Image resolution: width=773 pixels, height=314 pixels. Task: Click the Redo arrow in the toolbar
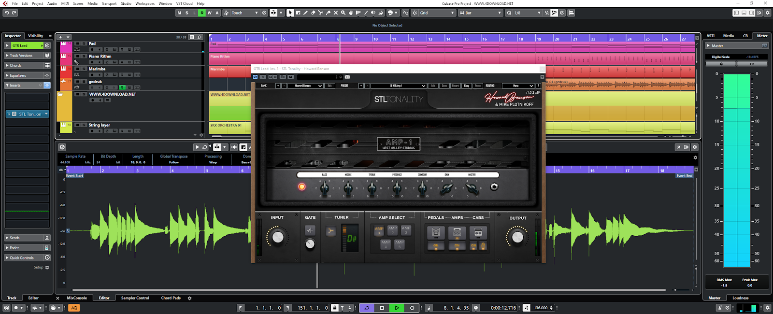click(14, 13)
